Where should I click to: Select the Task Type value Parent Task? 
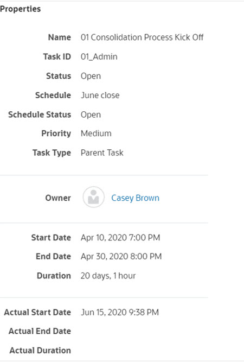(102, 153)
